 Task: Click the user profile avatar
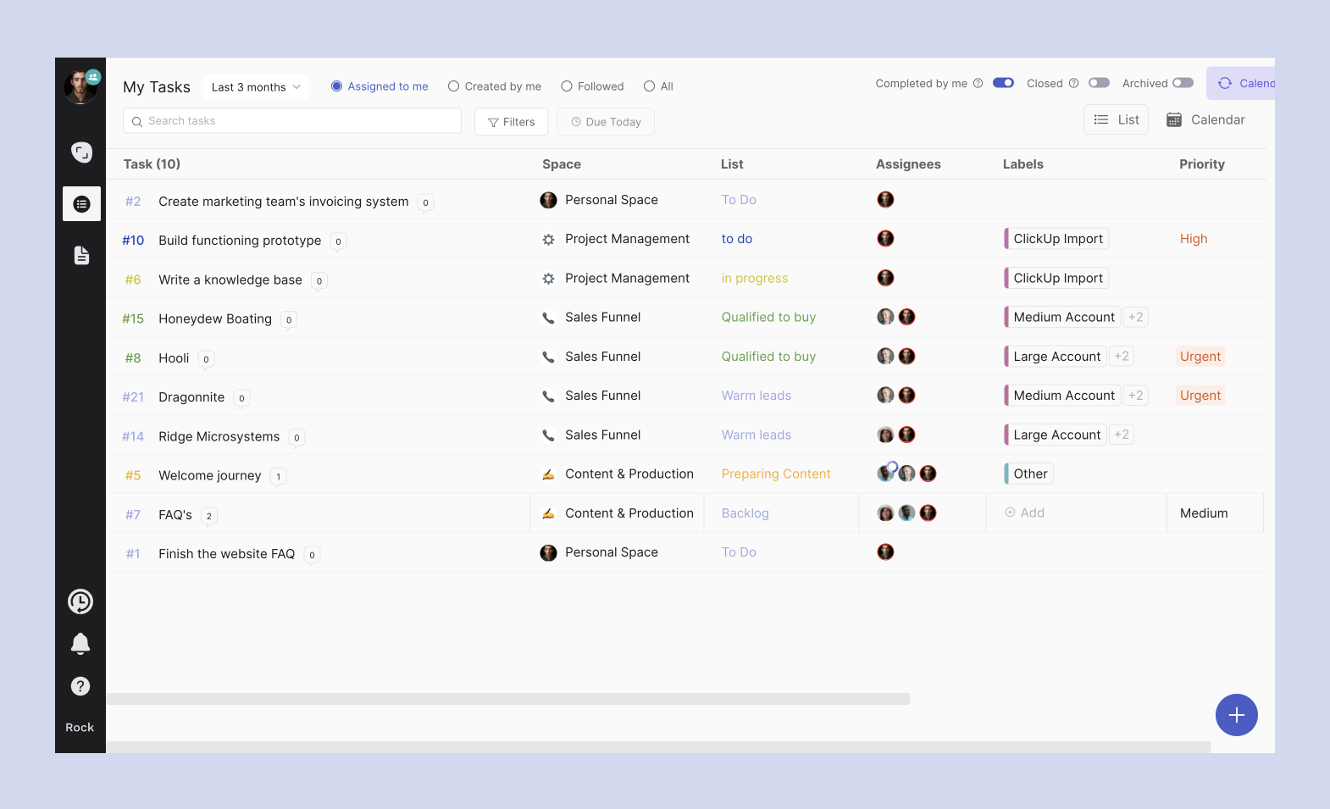pyautogui.click(x=80, y=86)
